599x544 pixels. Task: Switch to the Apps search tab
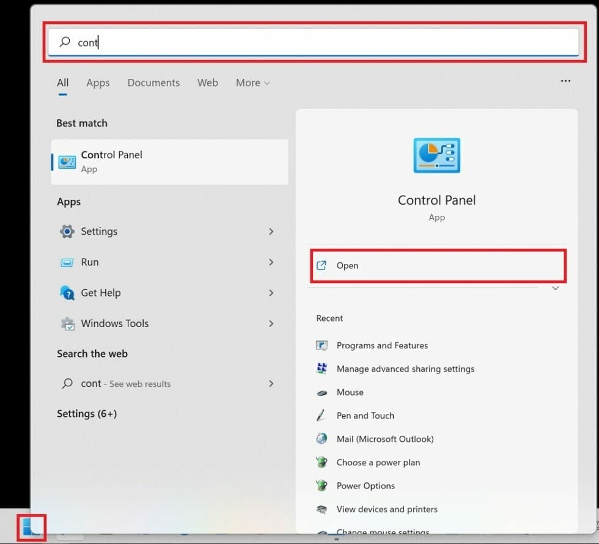(98, 83)
